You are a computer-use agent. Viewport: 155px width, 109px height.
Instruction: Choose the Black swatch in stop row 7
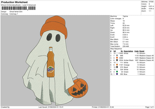tap(117, 67)
